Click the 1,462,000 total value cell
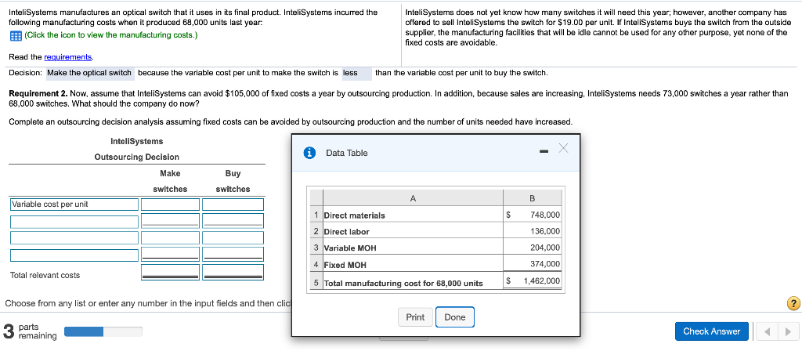The image size is (802, 351). pyautogui.click(x=533, y=281)
